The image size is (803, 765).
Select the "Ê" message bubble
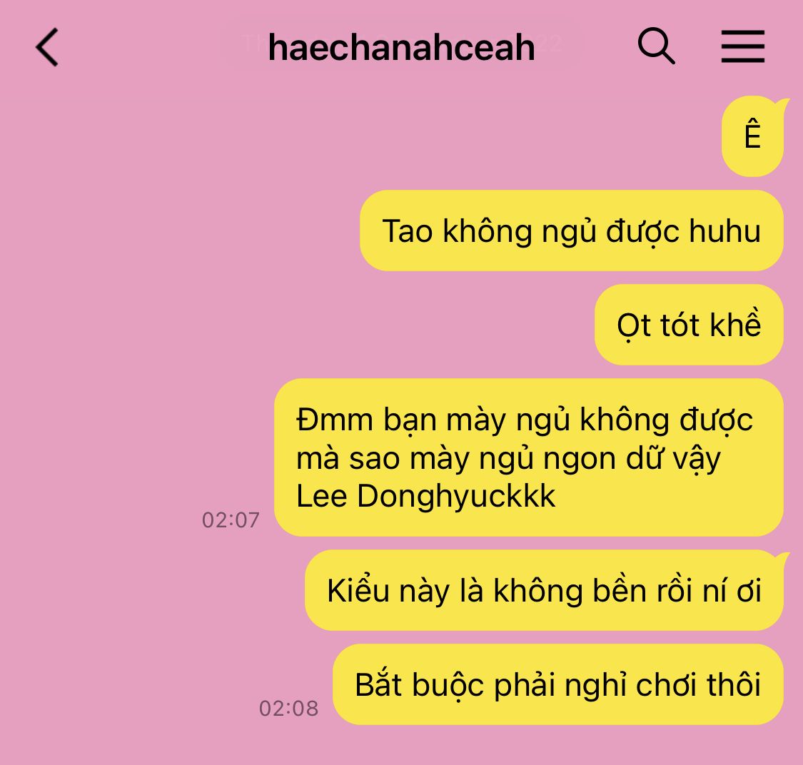[x=753, y=136]
